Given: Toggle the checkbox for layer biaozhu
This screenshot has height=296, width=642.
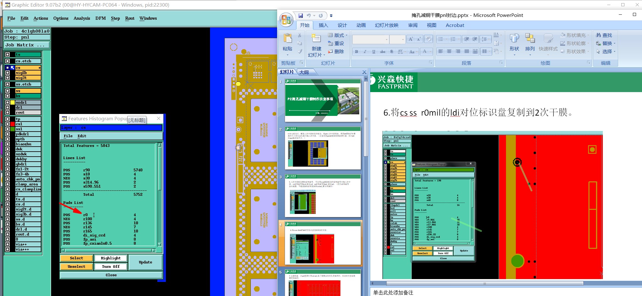Looking at the screenshot, I should click(x=8, y=144).
